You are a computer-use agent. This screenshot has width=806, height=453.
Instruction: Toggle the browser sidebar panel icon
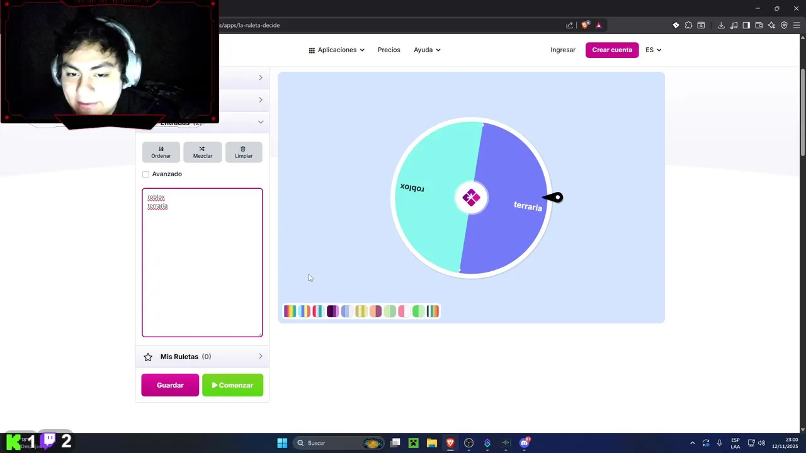(746, 25)
